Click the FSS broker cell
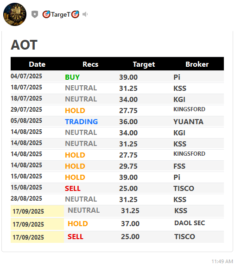Viewport: 235px width, 266px height. (179, 166)
